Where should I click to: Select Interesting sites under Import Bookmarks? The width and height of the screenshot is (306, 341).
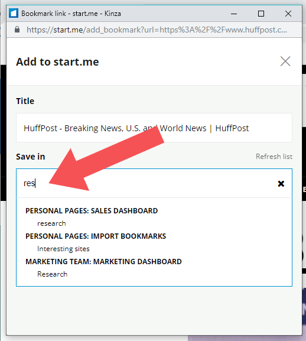tap(63, 249)
